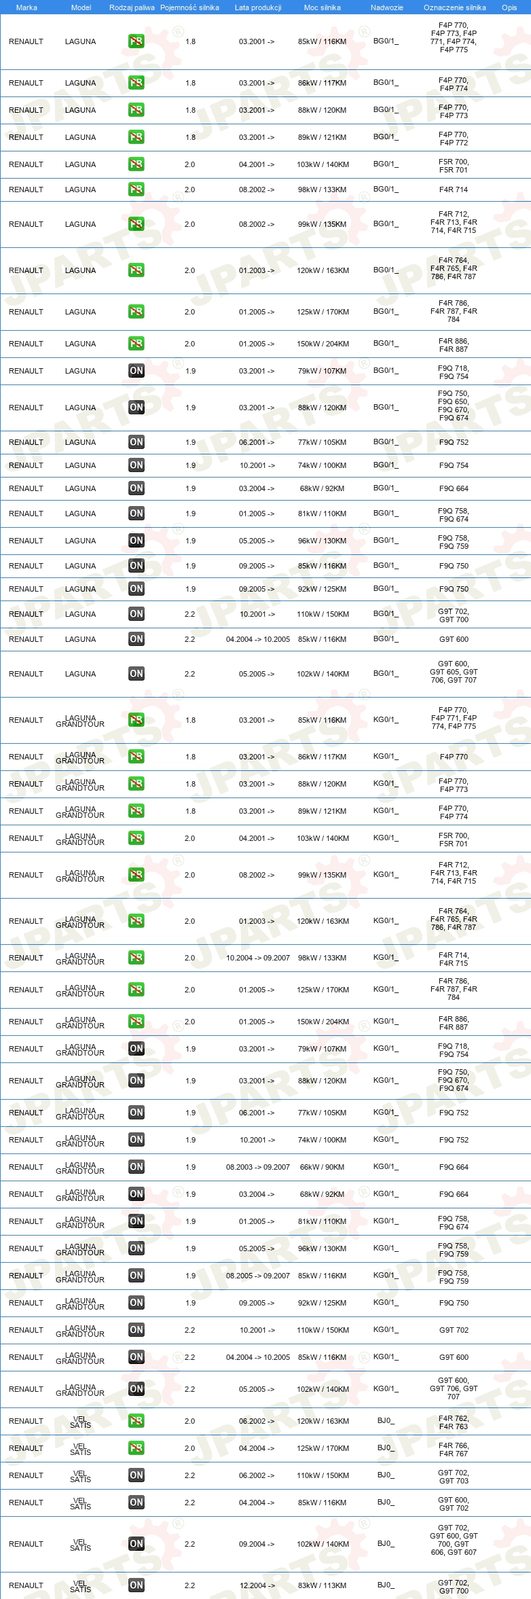Click the '09.2004 ->' production date cell
Image resolution: width=531 pixels, height=1599 pixels.
(x=257, y=1544)
